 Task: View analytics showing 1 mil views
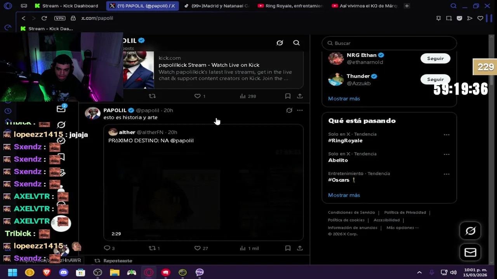coord(249,248)
